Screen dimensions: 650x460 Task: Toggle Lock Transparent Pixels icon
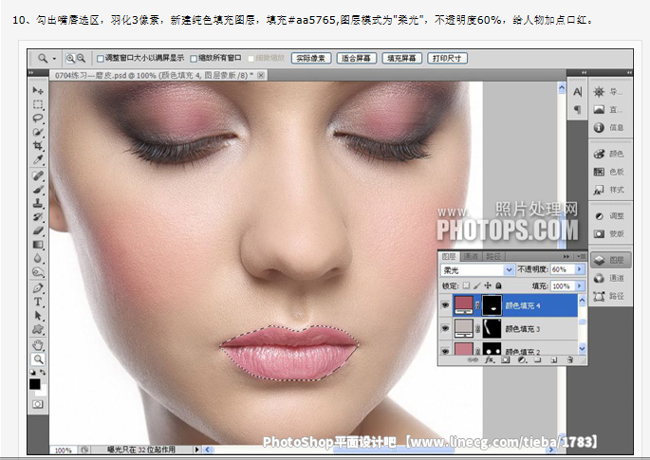coord(466,285)
